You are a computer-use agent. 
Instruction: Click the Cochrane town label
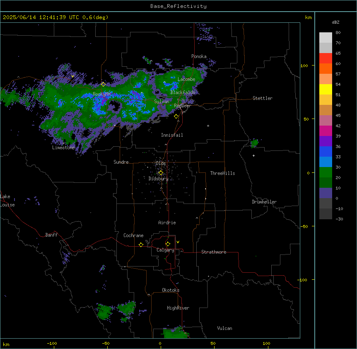pyautogui.click(x=133, y=235)
